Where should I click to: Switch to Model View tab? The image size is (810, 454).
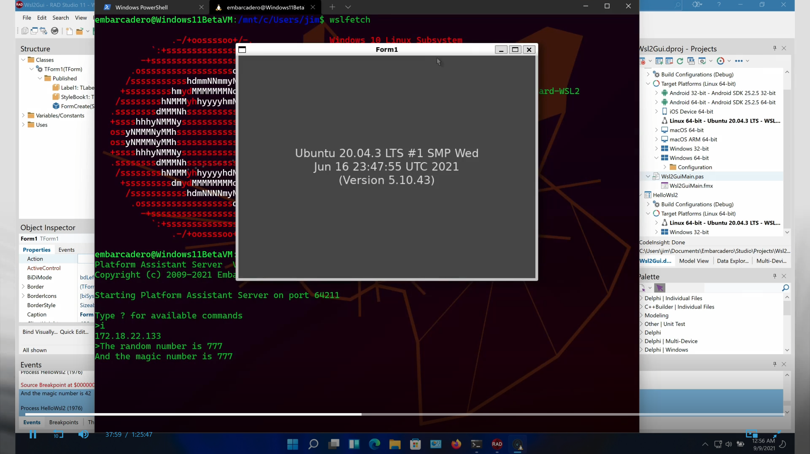(694, 261)
